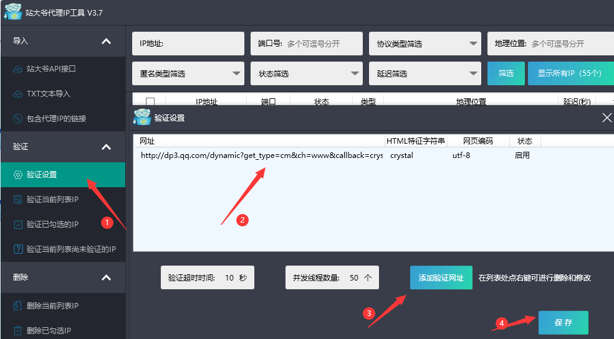
Task: Open the 匿名类型筛选 dropdown
Action: pyautogui.click(x=188, y=73)
